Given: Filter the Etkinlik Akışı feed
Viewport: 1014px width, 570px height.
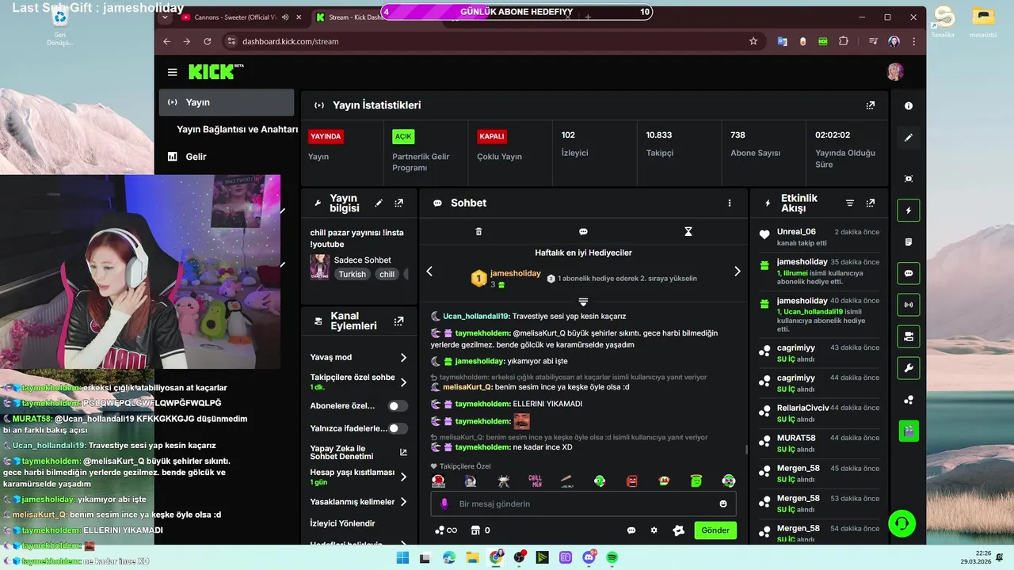Looking at the screenshot, I should [850, 203].
